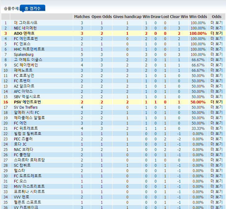The height and width of the screenshot is (209, 226).
Task: Select team name NEC 네이메헌
Action: 25,28
